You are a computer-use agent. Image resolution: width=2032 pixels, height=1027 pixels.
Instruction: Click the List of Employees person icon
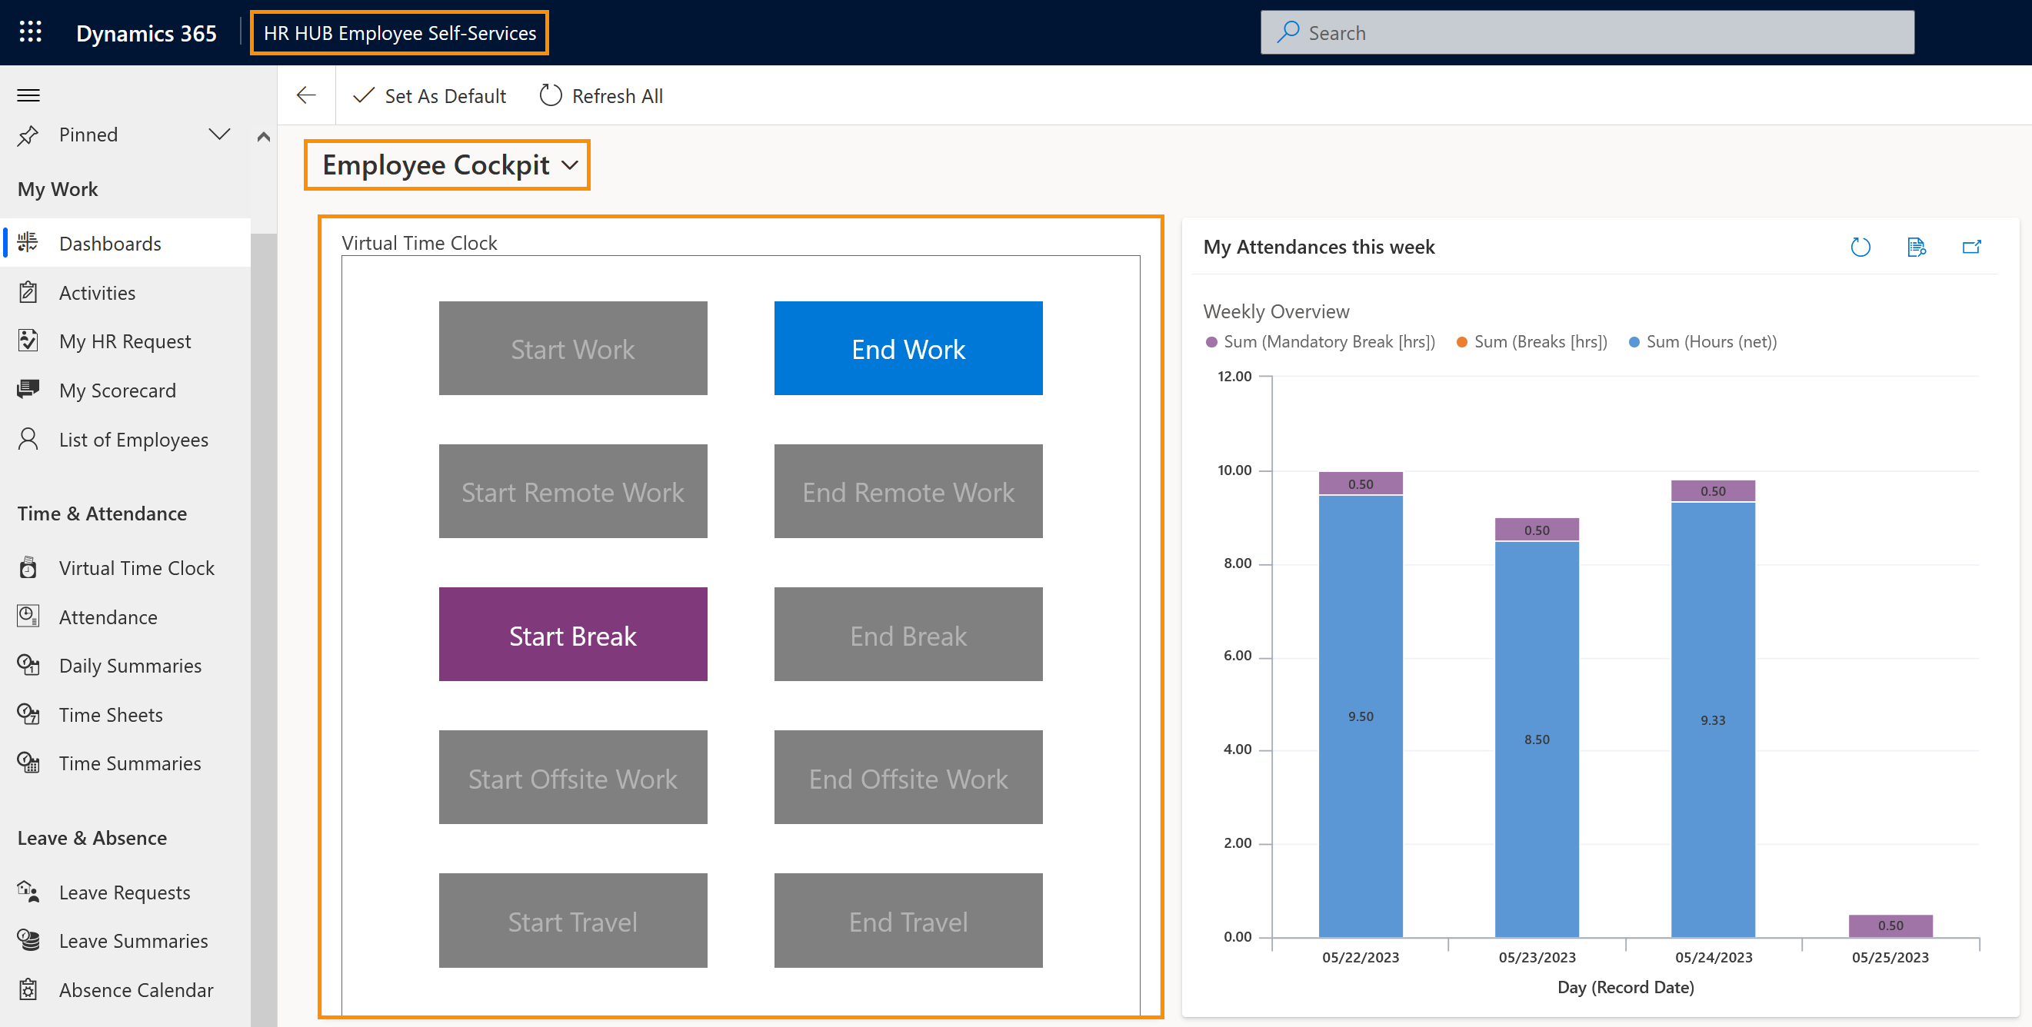coord(28,439)
